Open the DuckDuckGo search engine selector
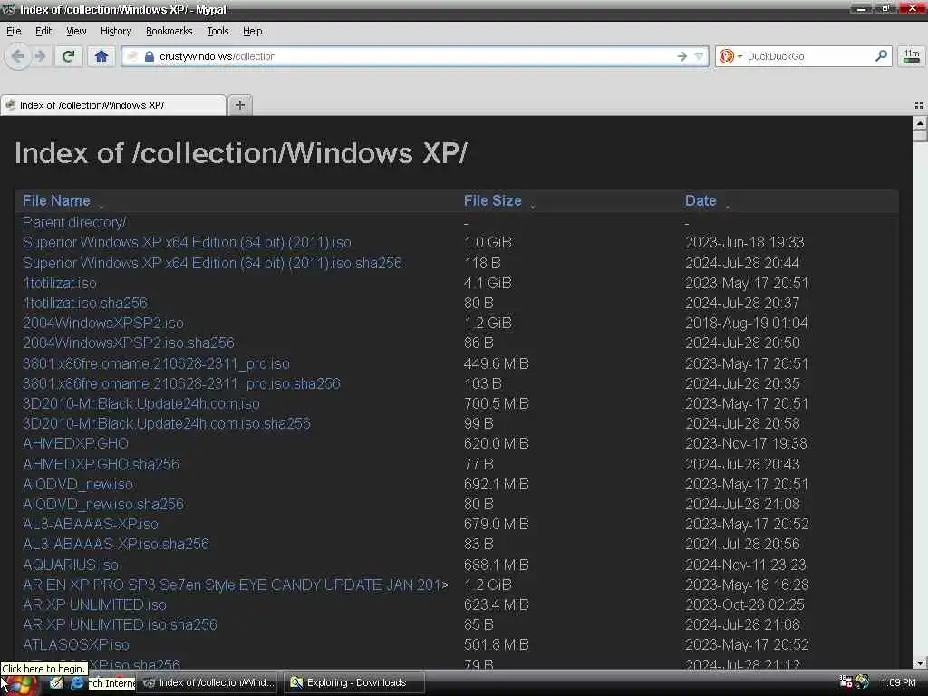Viewport: 928px width, 696px height. tap(730, 56)
